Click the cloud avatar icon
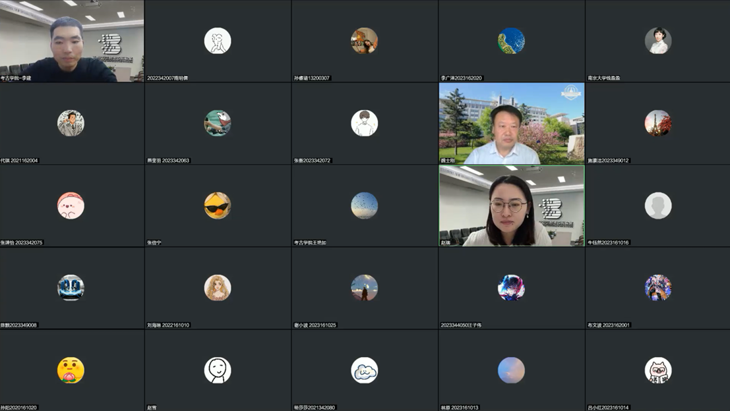The image size is (730, 411). tap(364, 370)
